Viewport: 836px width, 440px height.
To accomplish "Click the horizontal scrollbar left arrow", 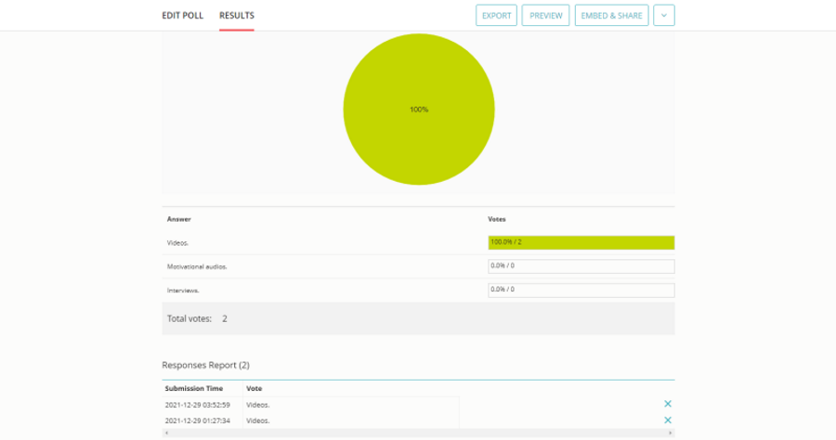I will pos(166,434).
